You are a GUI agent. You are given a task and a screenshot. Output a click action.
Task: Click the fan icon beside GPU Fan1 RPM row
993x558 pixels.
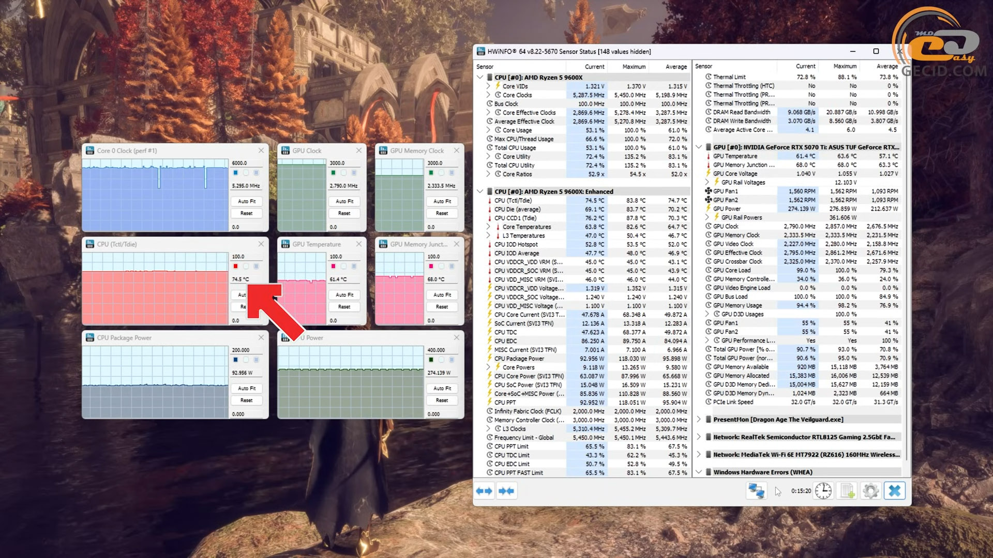pos(709,191)
